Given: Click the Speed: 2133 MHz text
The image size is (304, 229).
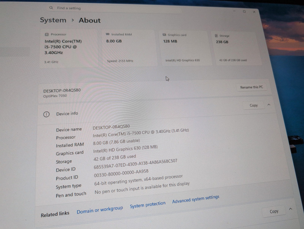Looking at the screenshot, I should tap(120, 61).
